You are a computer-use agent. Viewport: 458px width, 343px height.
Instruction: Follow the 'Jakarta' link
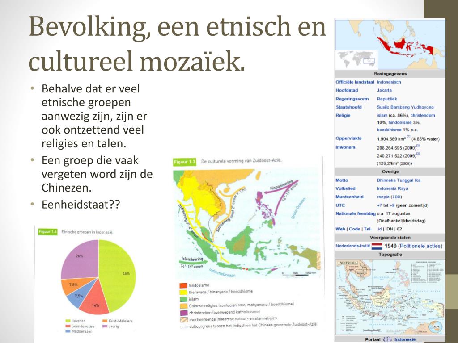(x=384, y=90)
